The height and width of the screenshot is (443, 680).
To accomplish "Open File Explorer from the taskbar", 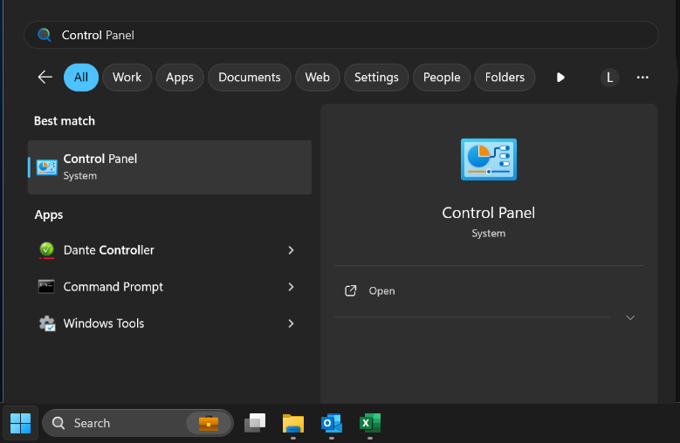I will (x=293, y=423).
